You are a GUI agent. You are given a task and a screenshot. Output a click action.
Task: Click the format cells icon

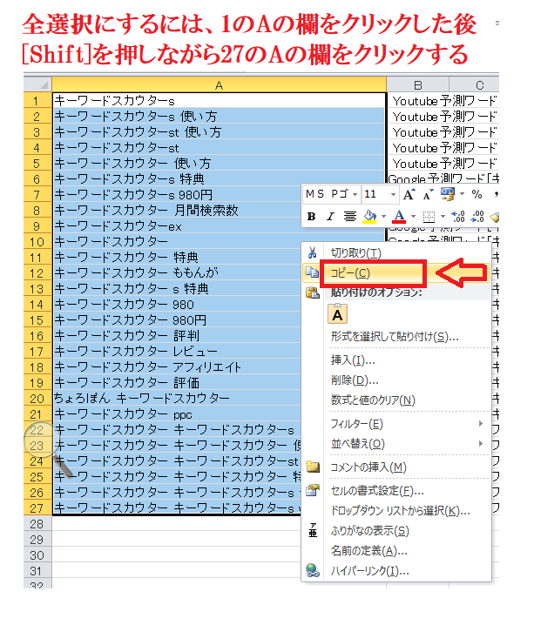[312, 491]
